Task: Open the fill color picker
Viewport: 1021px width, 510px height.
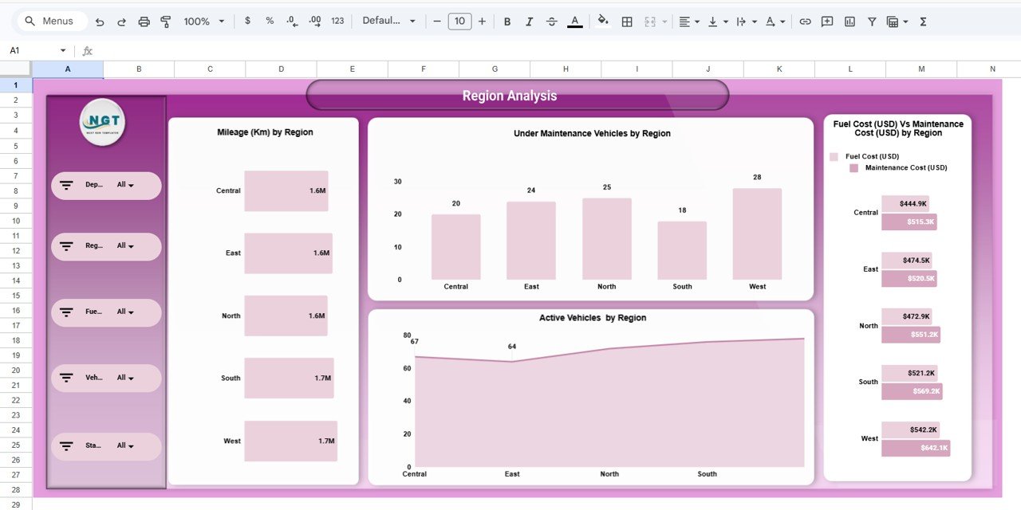Action: [x=602, y=22]
